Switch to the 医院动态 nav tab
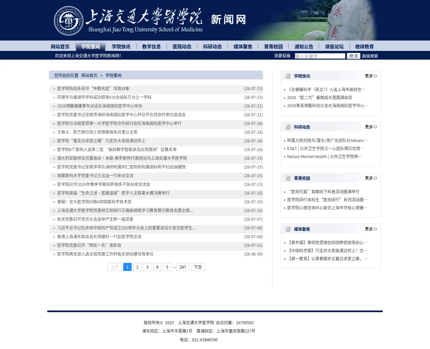Screen dimensions: 430x349 click(x=182, y=47)
